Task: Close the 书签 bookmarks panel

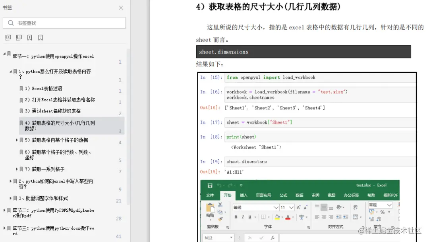Action: point(121,8)
